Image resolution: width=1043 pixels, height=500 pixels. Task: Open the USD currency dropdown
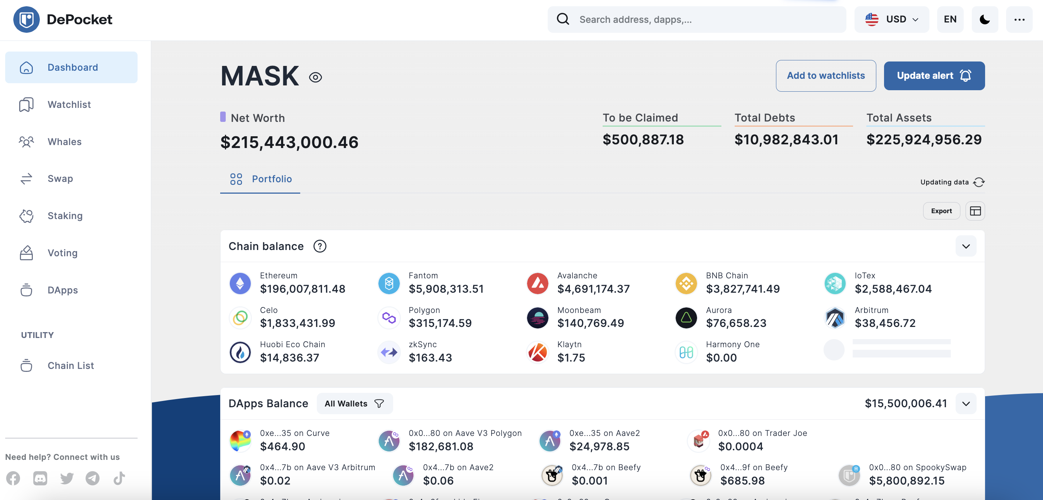pyautogui.click(x=891, y=20)
